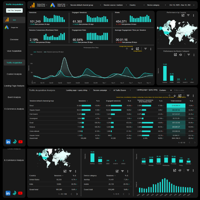Go to next page of the Country table
This screenshot has width=200, height=200.
pos(77,194)
